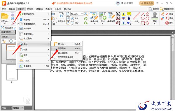The image size is (175, 111).
Task: Click the Add image and text icon
Action: click(103, 16)
